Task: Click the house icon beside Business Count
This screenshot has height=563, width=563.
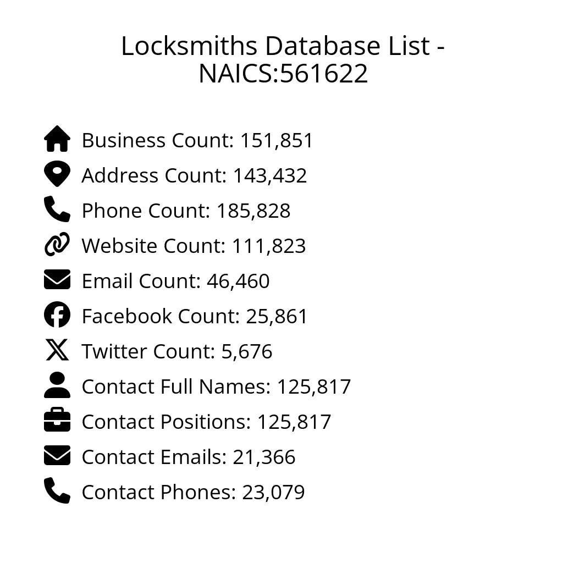Action: (x=57, y=139)
